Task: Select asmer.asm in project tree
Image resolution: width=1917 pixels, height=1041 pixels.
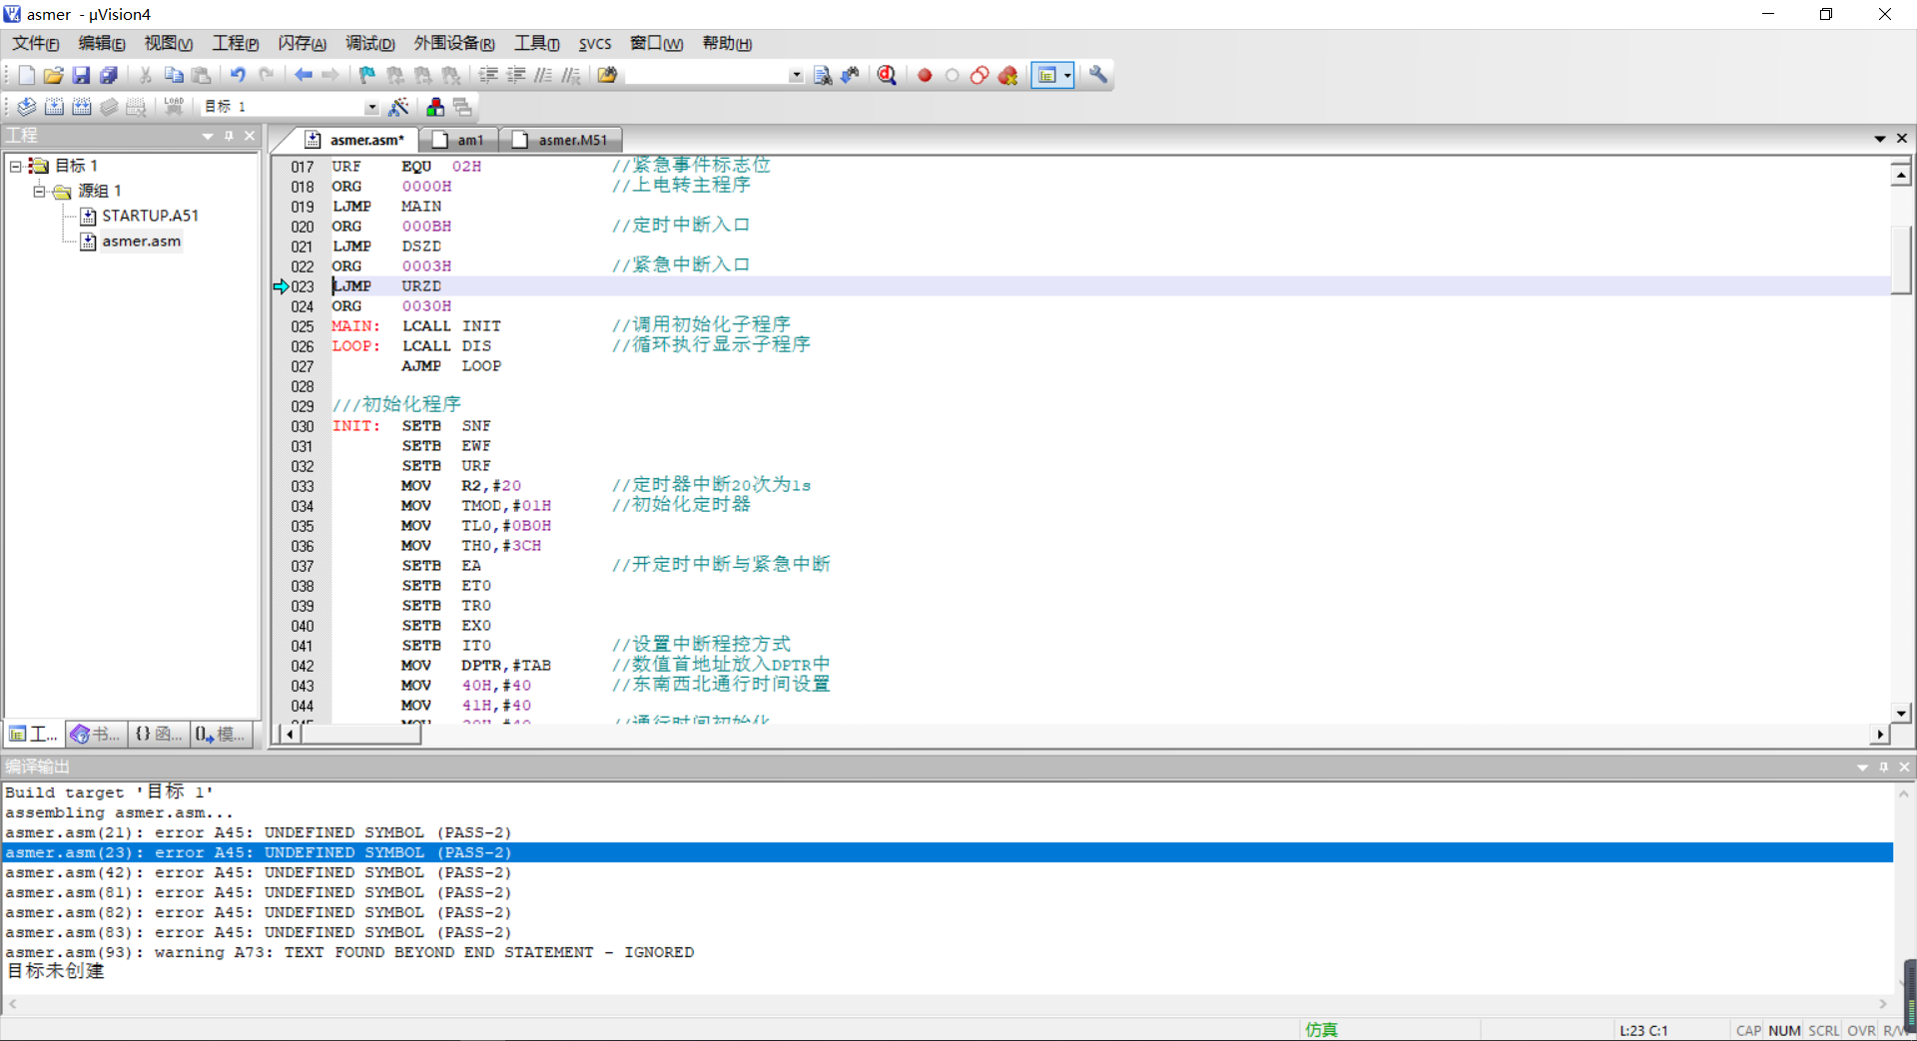Action: coord(131,242)
